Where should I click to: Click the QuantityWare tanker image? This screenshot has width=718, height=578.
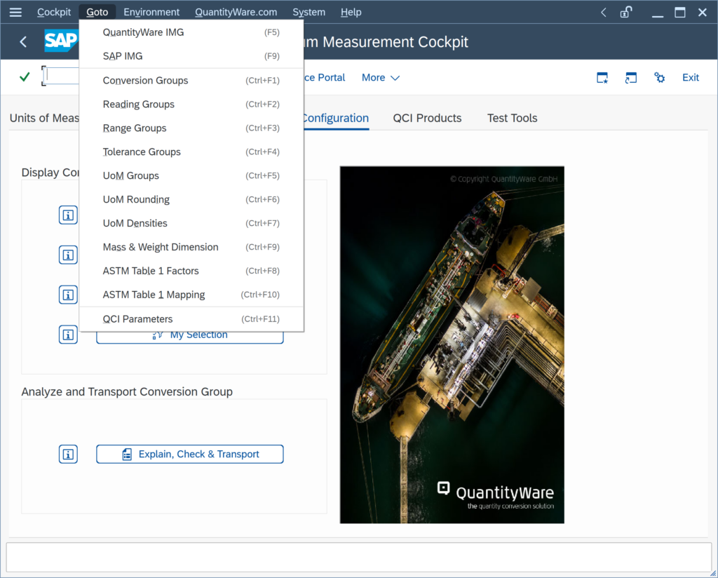click(452, 344)
